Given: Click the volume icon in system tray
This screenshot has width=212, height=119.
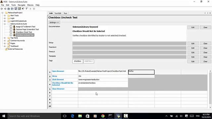Looking at the screenshot, I should (181, 116).
